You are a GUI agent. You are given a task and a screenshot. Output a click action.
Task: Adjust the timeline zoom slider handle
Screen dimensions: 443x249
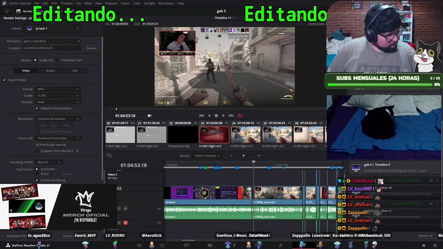[x=243, y=156]
